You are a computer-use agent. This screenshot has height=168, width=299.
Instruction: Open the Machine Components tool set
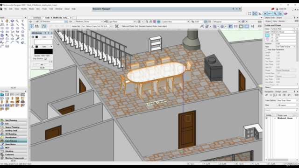[x=14, y=158]
